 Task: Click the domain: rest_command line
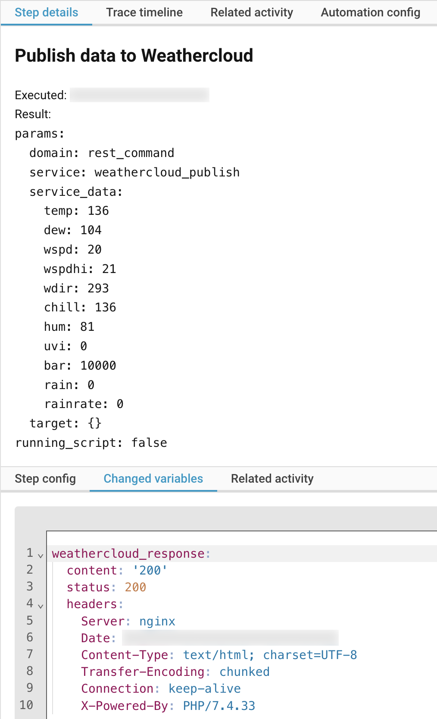pyautogui.click(x=102, y=153)
